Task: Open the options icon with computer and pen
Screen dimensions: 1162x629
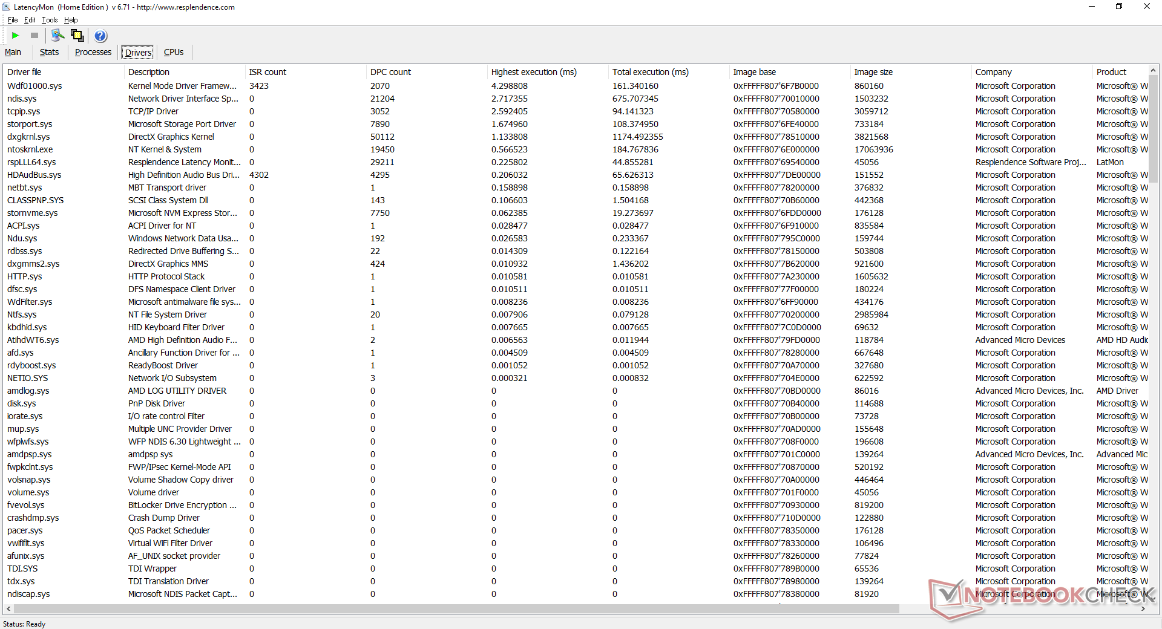Action: pyautogui.click(x=58, y=36)
